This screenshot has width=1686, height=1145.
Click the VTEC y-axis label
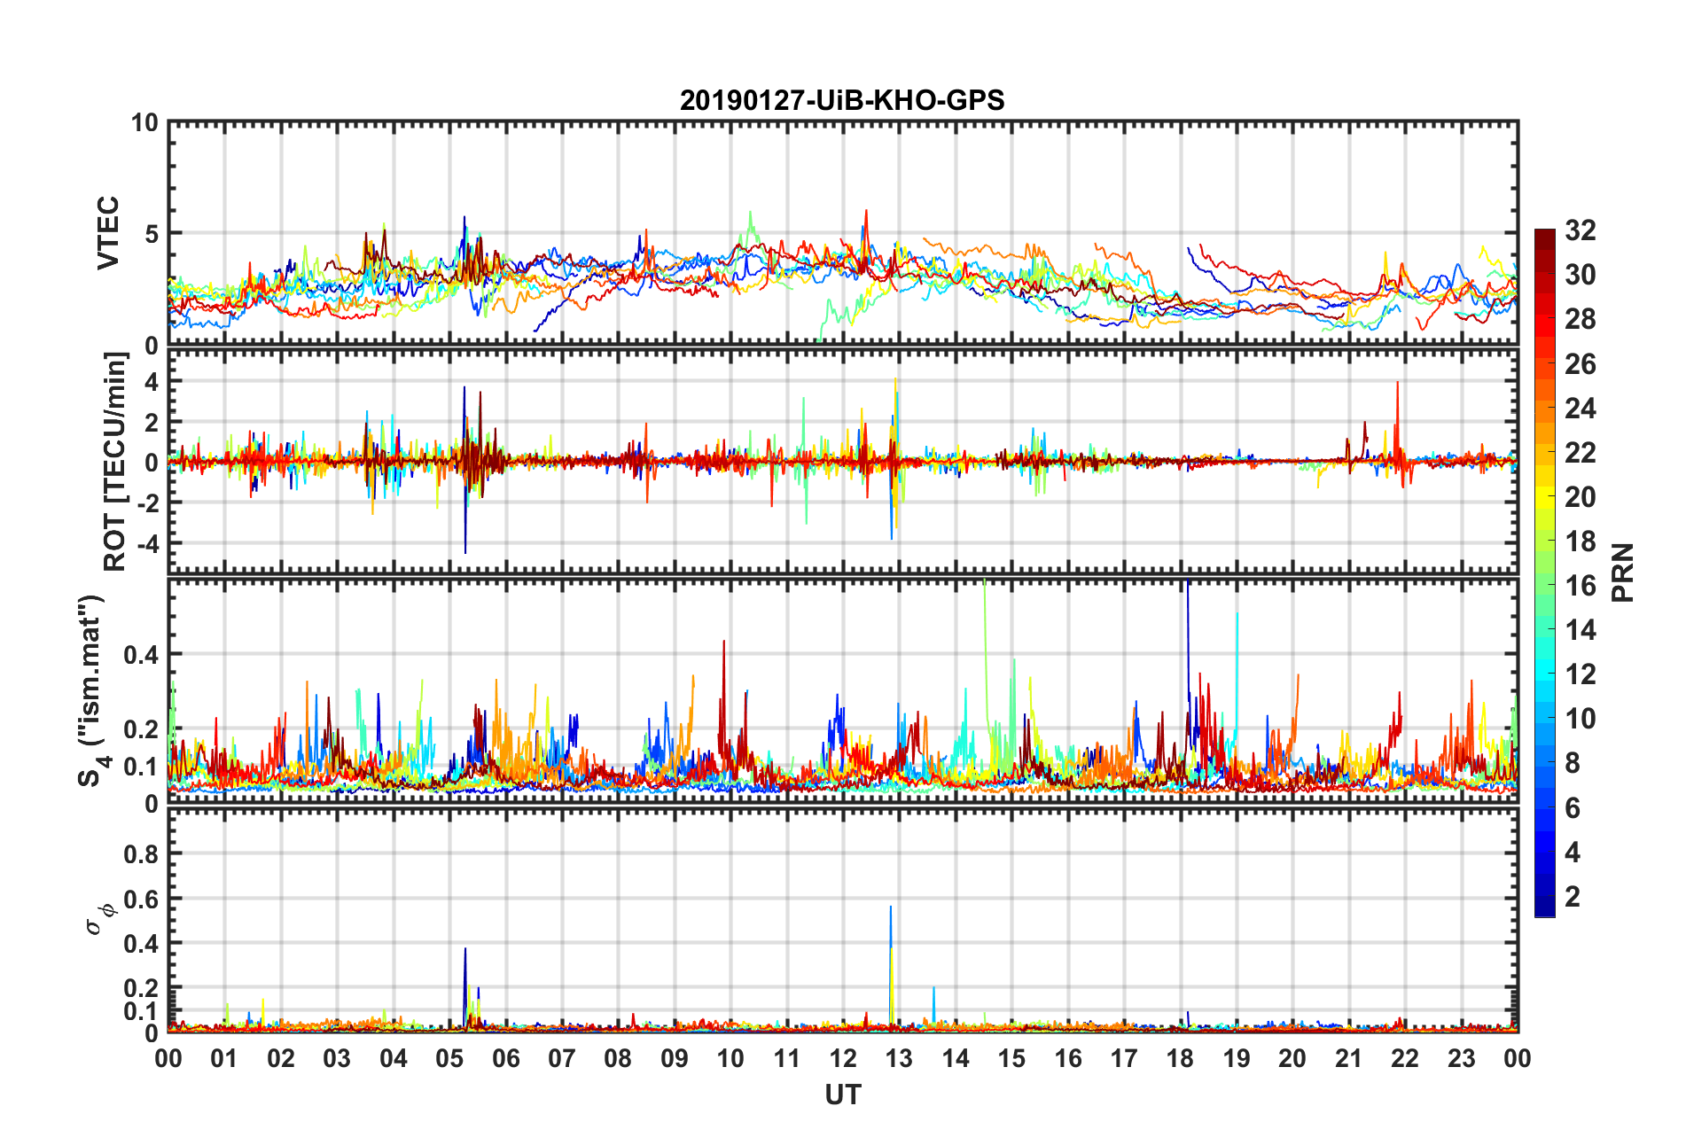click(108, 233)
